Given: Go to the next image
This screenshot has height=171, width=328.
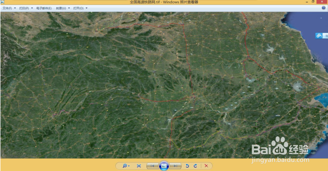Looking at the screenshot, I should coord(175,166).
